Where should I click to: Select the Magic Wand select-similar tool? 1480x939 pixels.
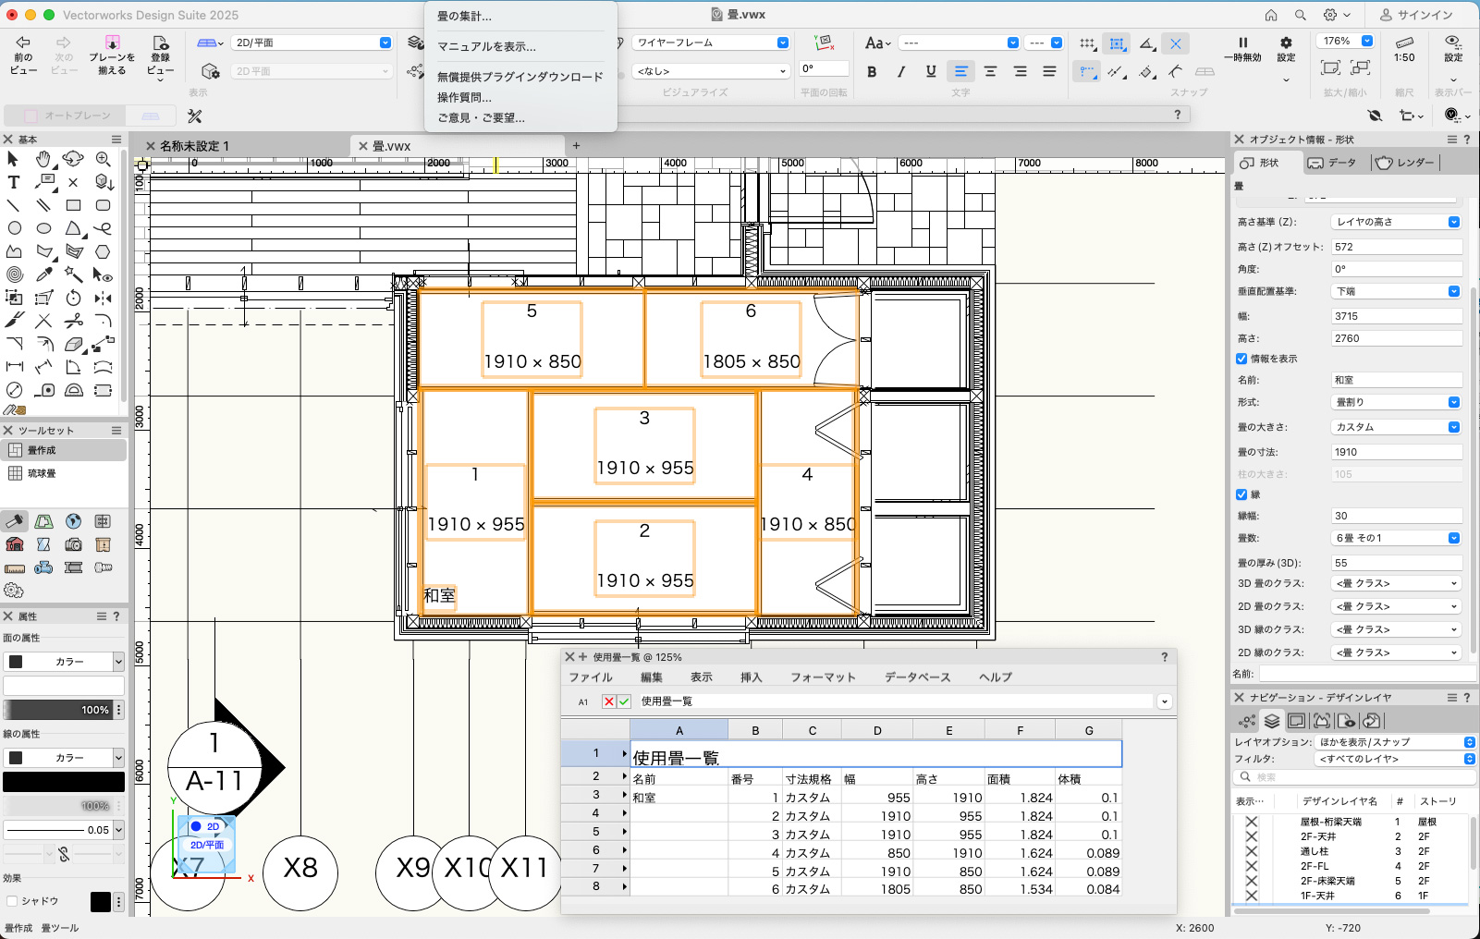(x=73, y=274)
